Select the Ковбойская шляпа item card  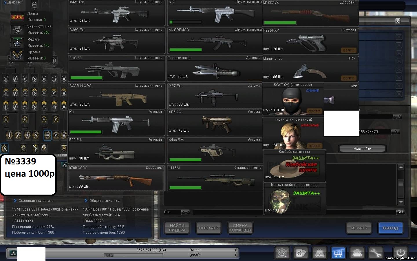[295, 166]
